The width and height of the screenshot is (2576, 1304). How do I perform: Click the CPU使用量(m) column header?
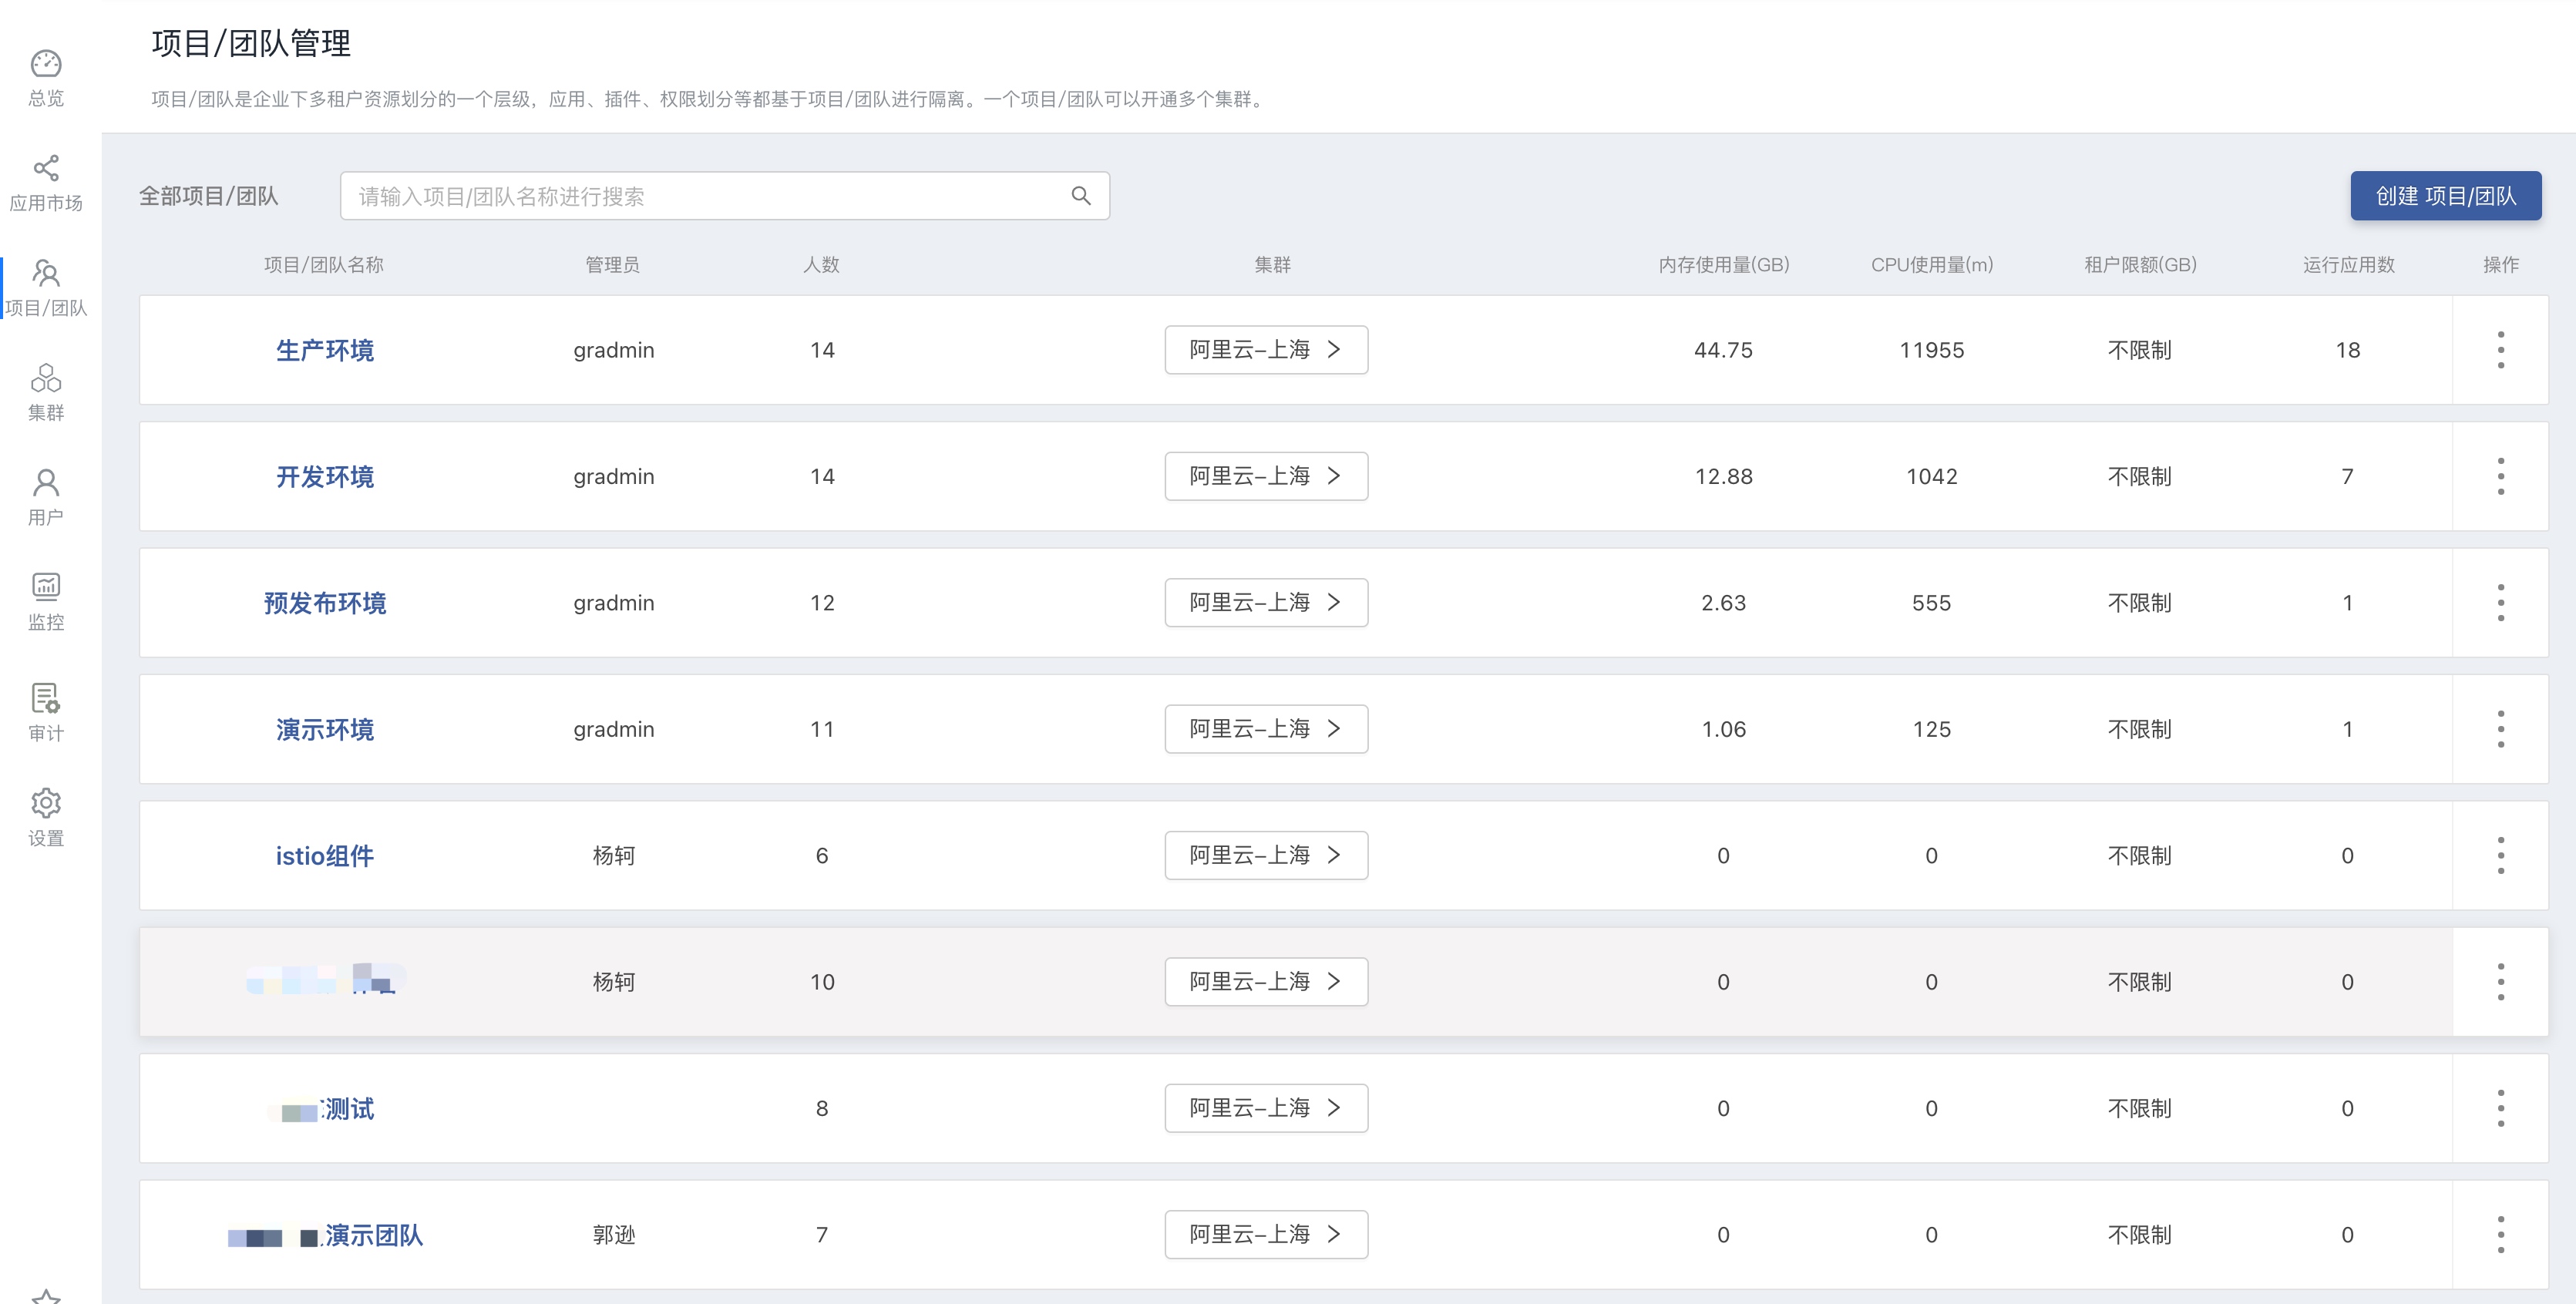pyautogui.click(x=1932, y=265)
